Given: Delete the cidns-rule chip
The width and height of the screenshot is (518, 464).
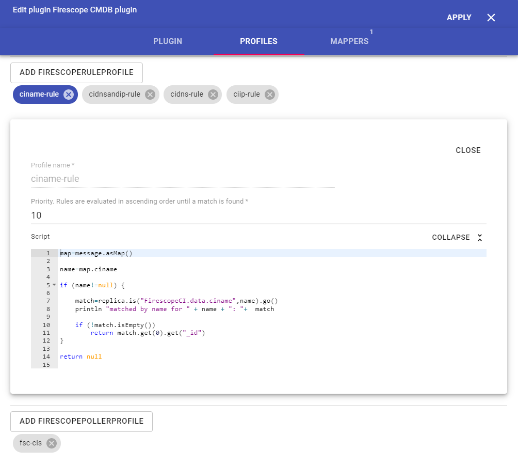Looking at the screenshot, I should [x=213, y=95].
